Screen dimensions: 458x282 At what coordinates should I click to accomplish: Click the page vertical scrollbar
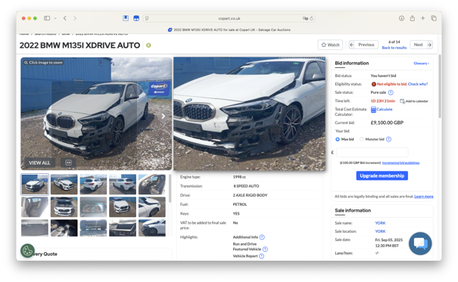(x=440, y=86)
